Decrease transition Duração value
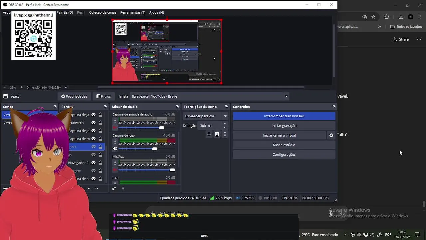The height and width of the screenshot is (240, 426). tap(225, 128)
